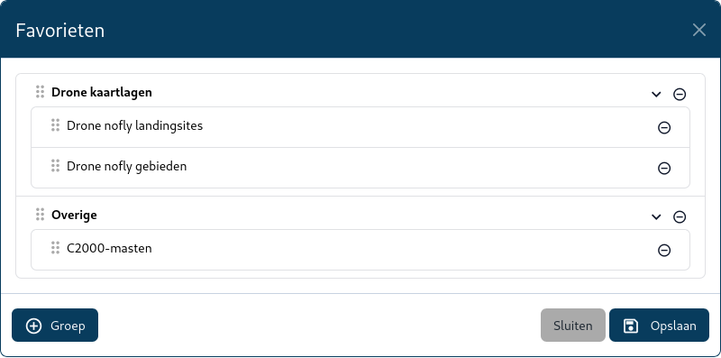Viewport: 721px width, 358px height.
Task: Remove the Drone kaartlagen group
Action: tap(680, 95)
